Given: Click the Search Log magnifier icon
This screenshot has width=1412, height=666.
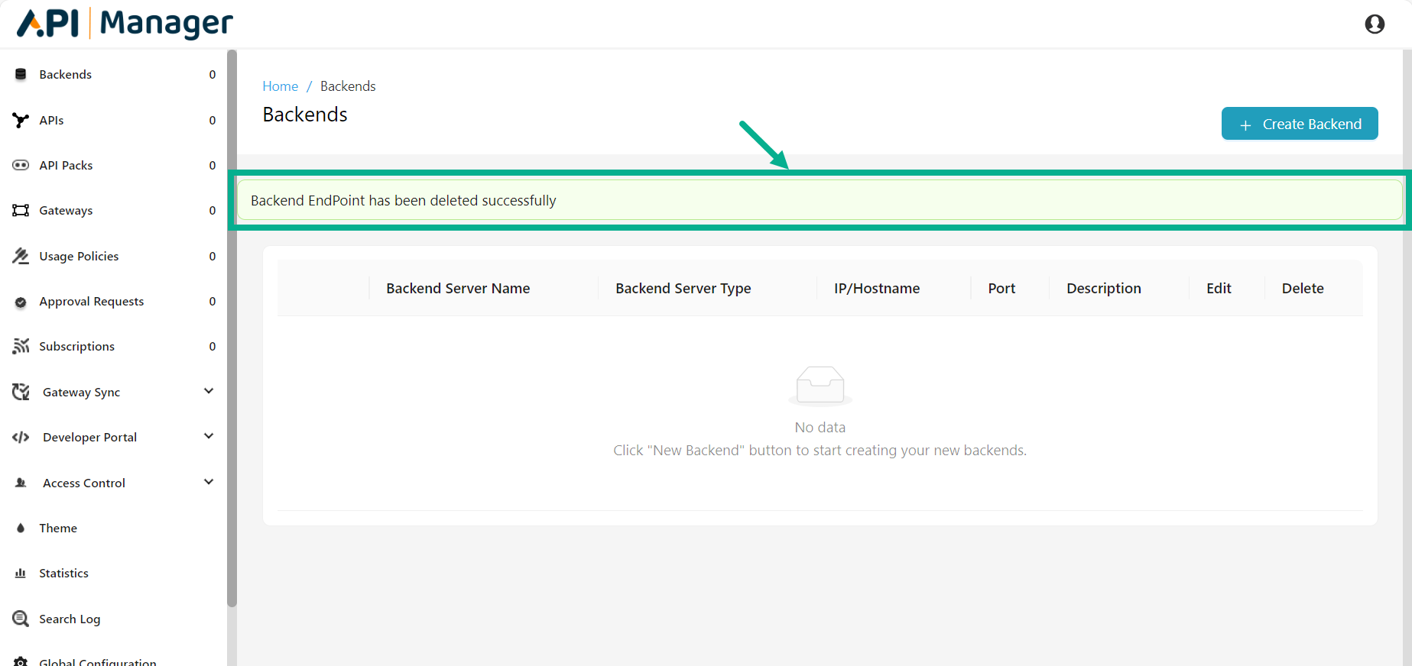Looking at the screenshot, I should [x=21, y=619].
